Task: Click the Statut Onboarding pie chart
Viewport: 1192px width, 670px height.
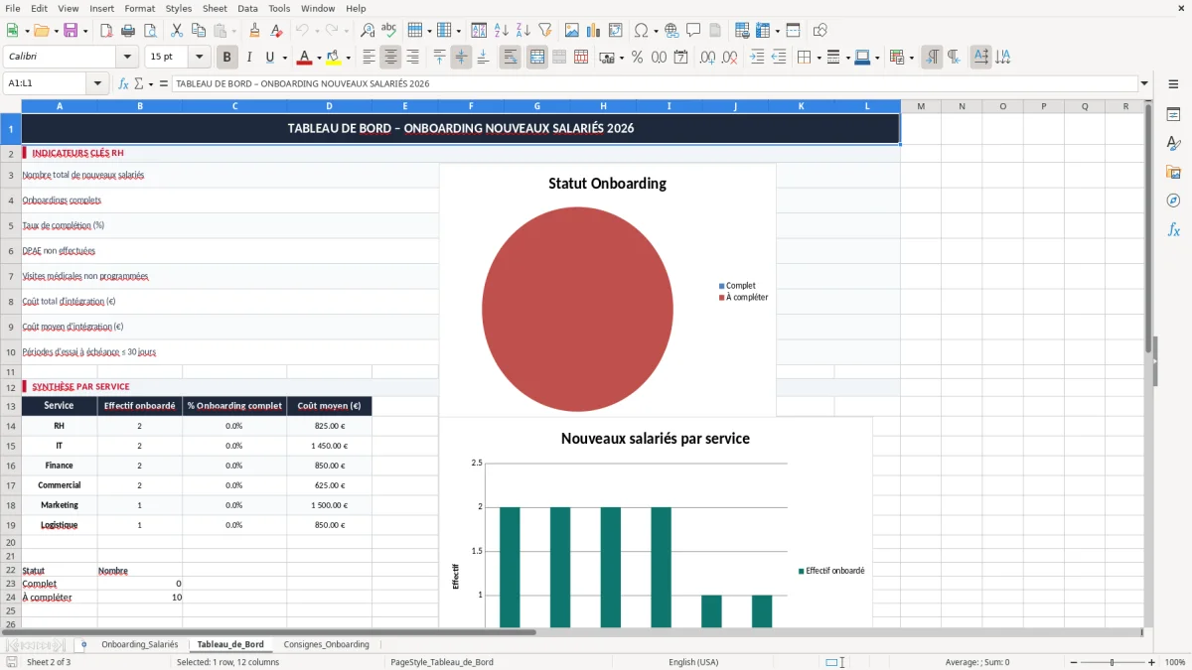Action: (x=577, y=309)
